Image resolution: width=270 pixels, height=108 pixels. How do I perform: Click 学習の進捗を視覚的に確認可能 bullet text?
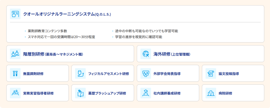pyautogui.click(x=139, y=37)
